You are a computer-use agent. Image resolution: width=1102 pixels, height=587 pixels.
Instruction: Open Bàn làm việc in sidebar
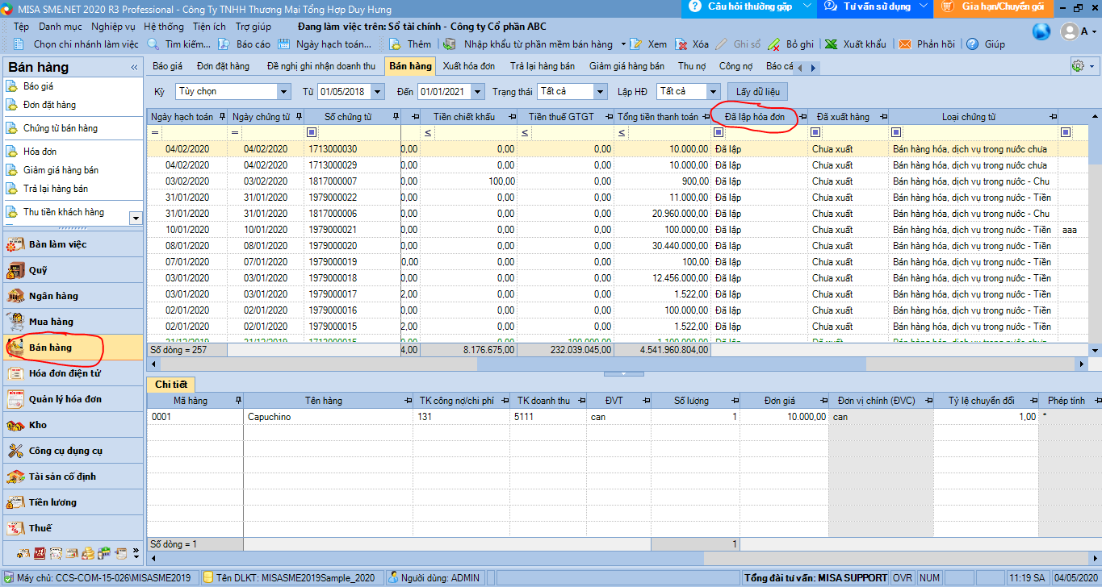tap(73, 244)
